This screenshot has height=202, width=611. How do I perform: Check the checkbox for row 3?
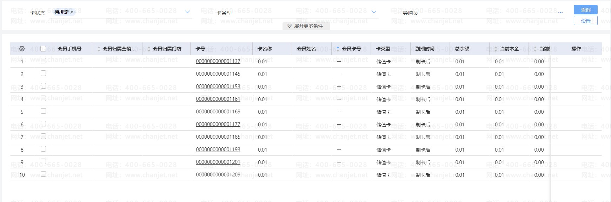43,86
